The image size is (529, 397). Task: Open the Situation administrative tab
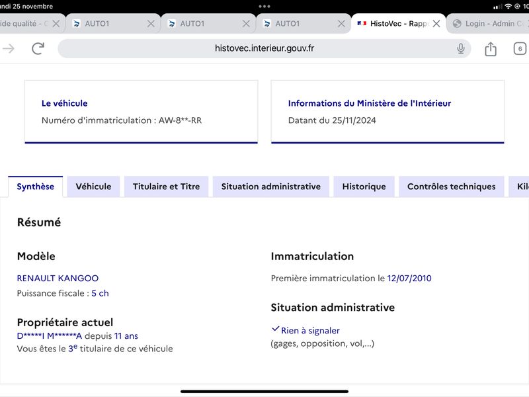[x=271, y=187]
